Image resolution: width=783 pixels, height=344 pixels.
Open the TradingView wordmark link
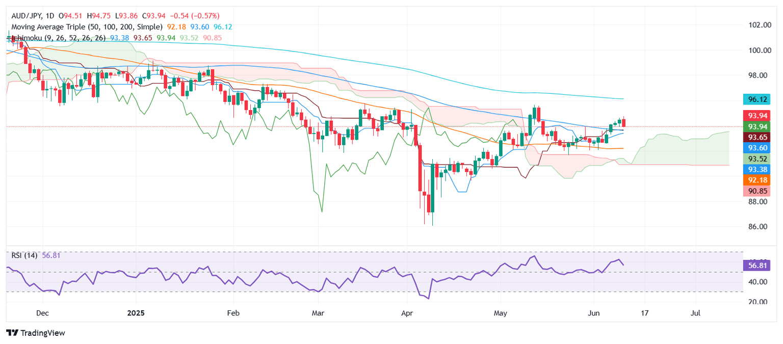[x=42, y=333]
